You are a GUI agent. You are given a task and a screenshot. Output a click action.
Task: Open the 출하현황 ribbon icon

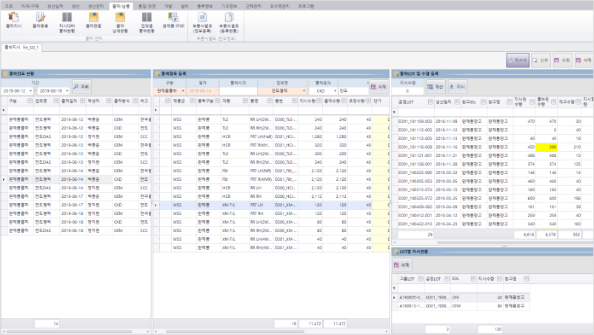click(93, 21)
